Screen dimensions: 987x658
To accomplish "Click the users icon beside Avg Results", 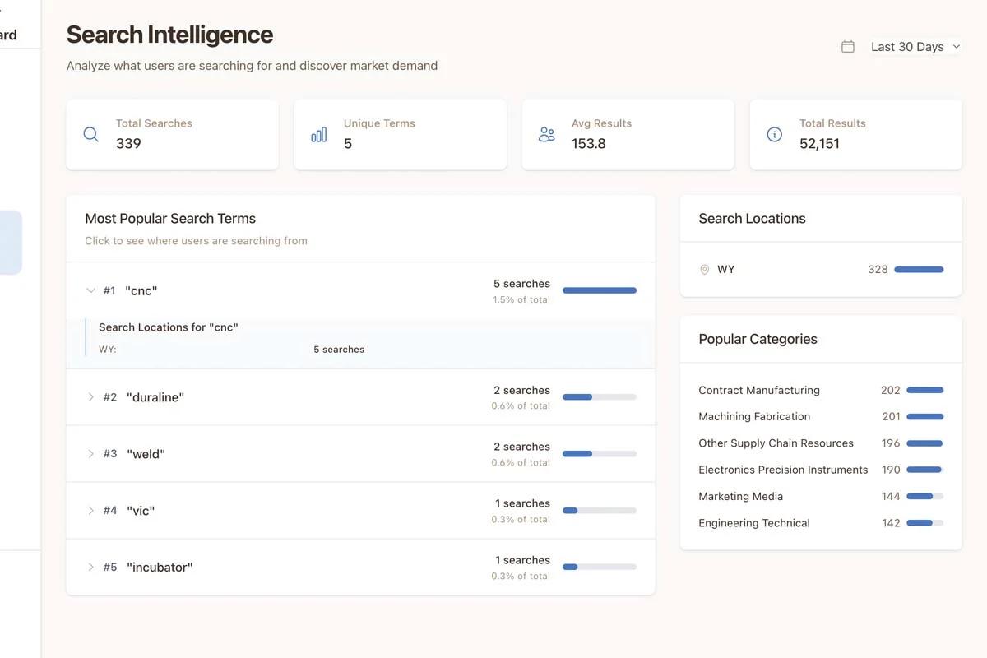I will (x=547, y=135).
